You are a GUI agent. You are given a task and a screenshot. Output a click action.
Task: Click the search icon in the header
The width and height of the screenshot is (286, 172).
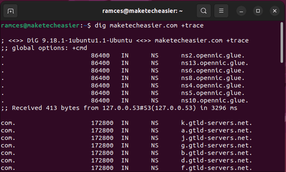click(203, 10)
